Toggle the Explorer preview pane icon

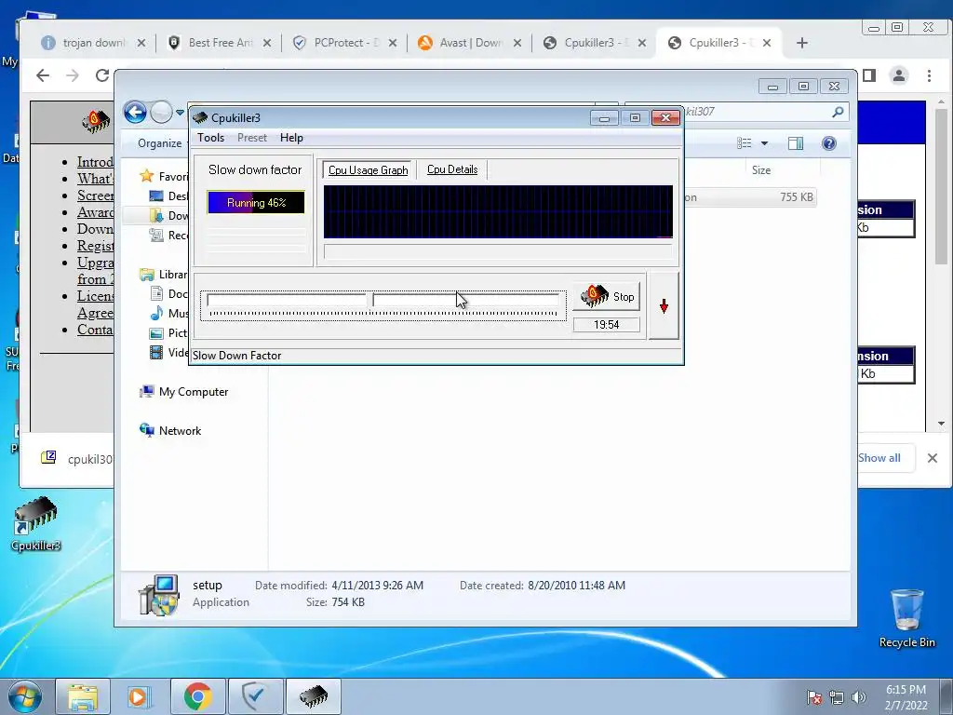[x=796, y=143]
